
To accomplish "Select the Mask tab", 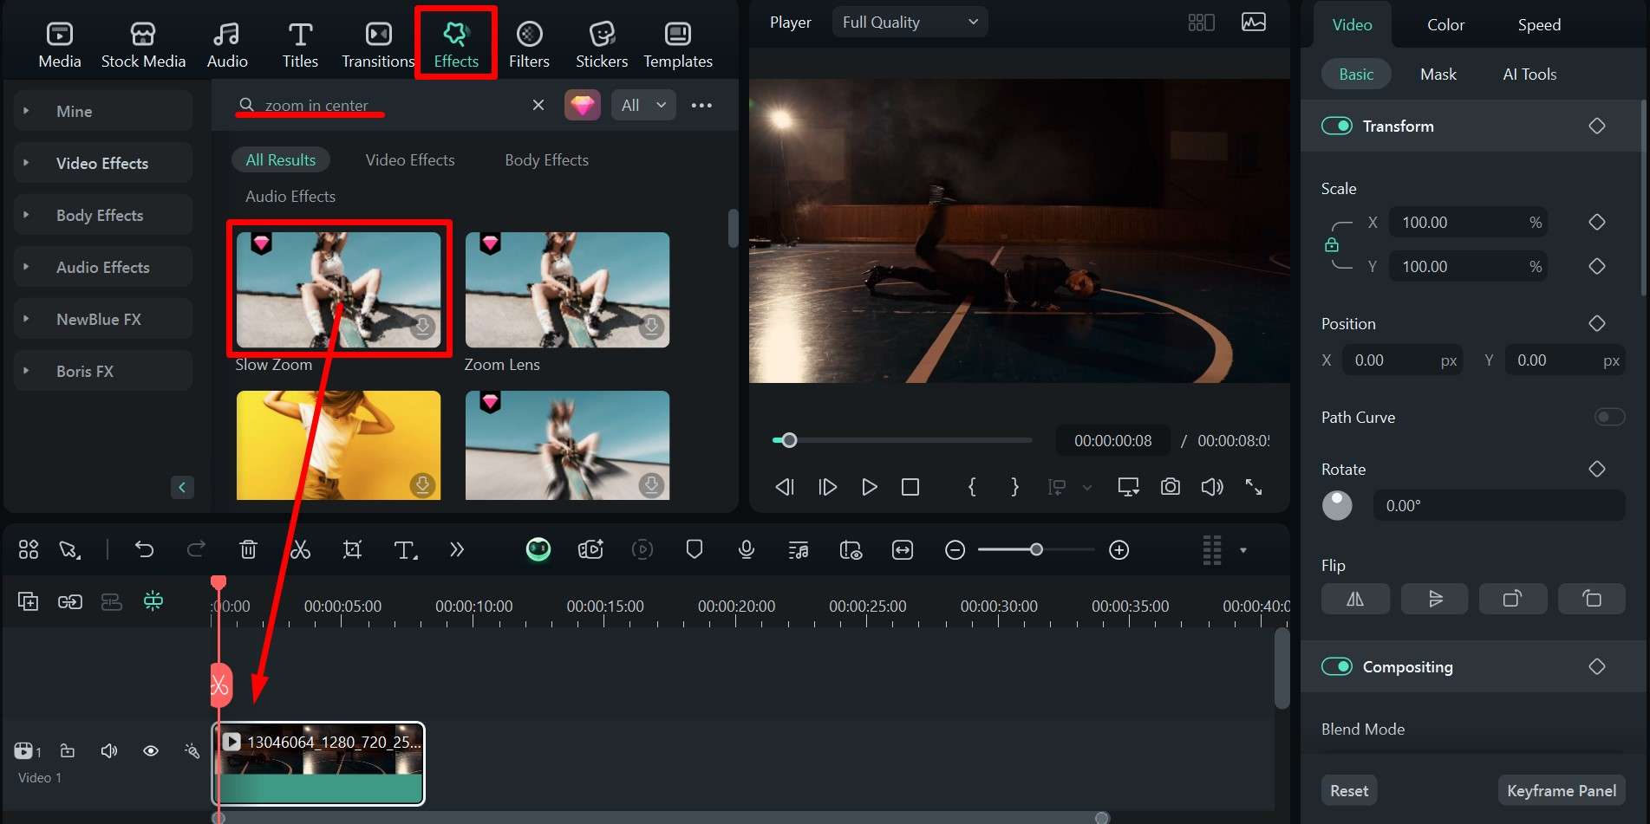I will click(x=1438, y=75).
